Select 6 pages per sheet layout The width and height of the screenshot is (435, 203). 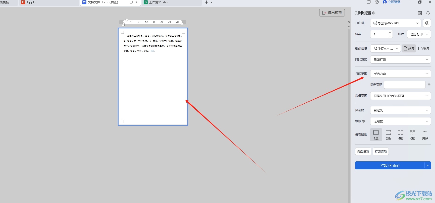(x=413, y=135)
